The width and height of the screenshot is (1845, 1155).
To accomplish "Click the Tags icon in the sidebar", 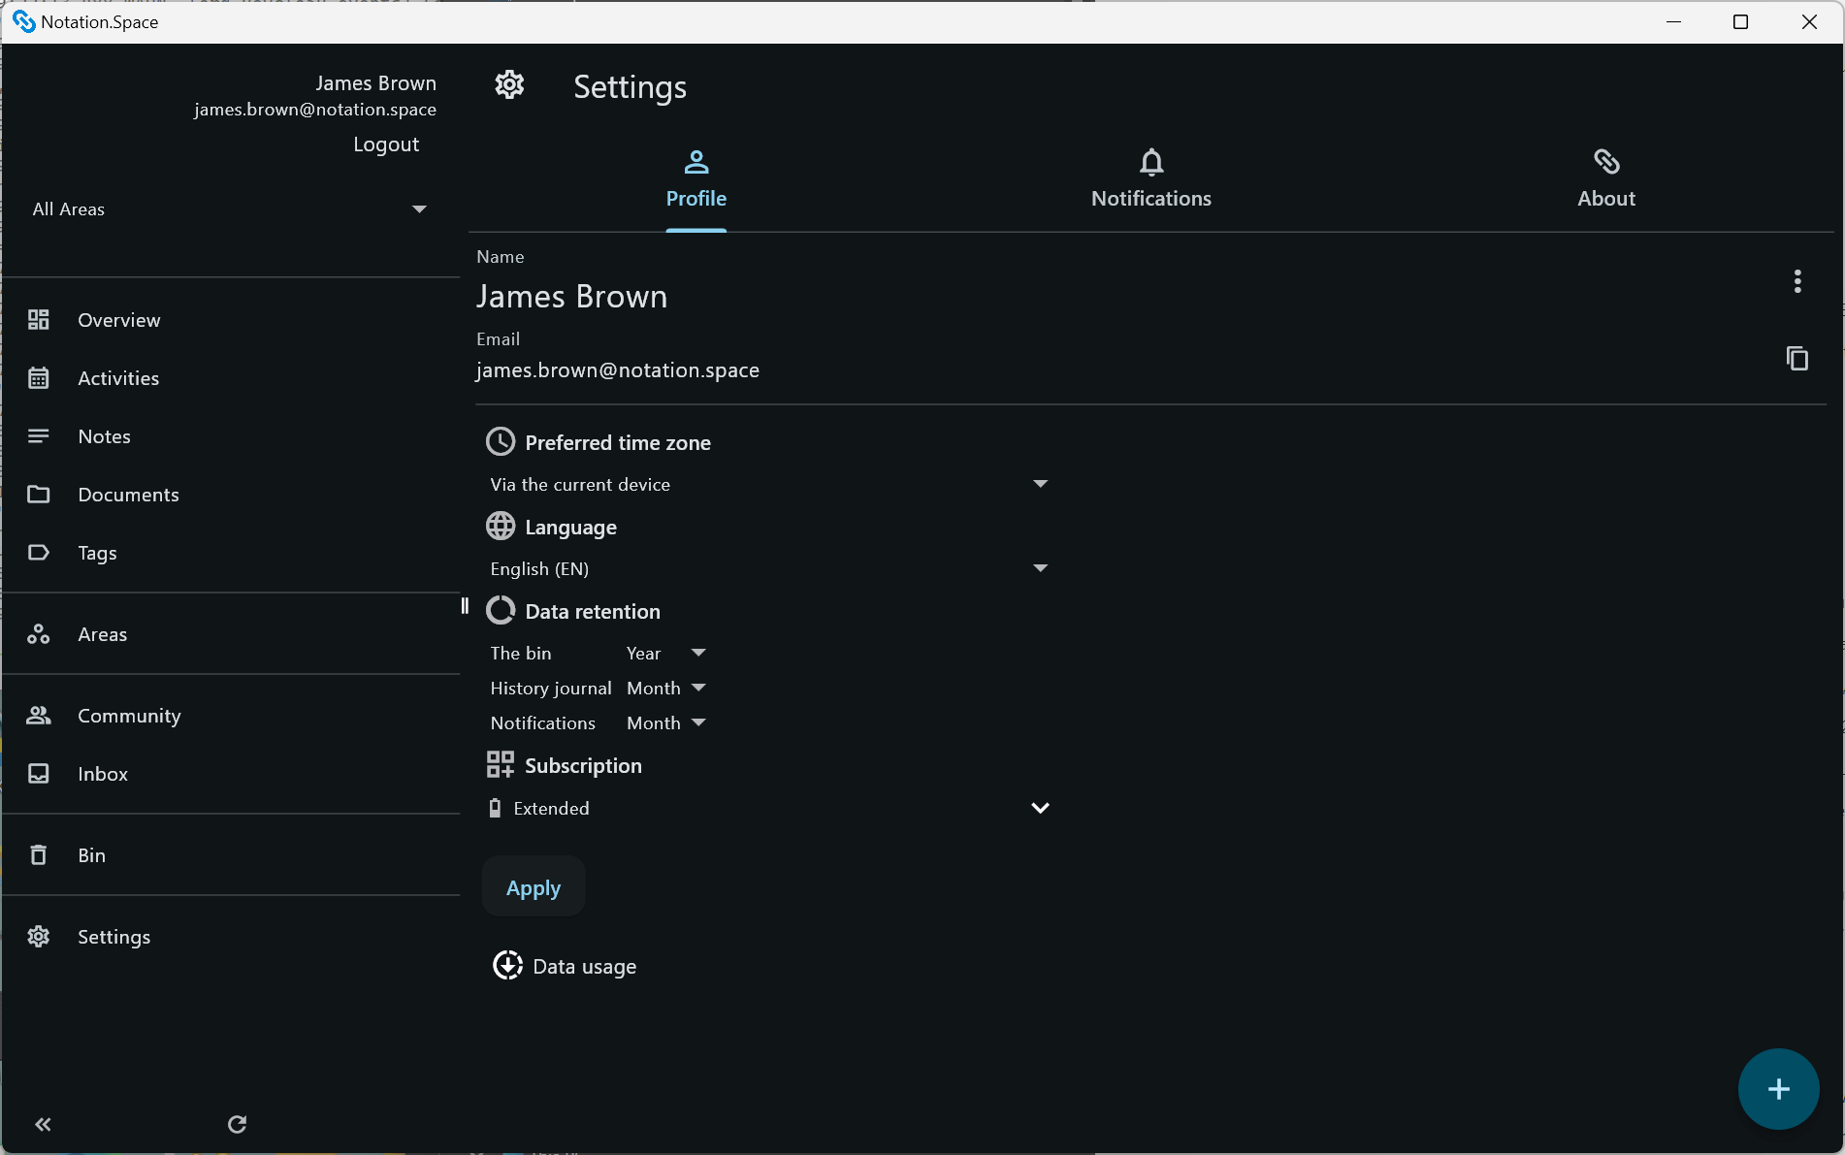I will point(39,552).
